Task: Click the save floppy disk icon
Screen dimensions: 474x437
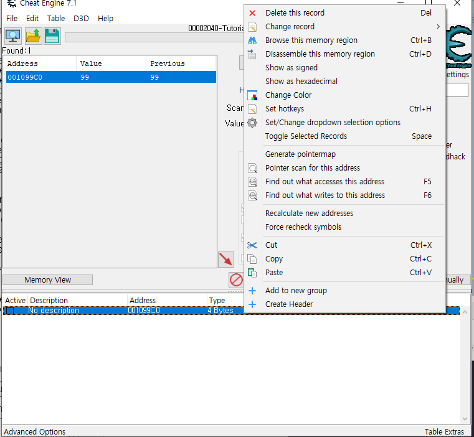Action: [x=52, y=36]
